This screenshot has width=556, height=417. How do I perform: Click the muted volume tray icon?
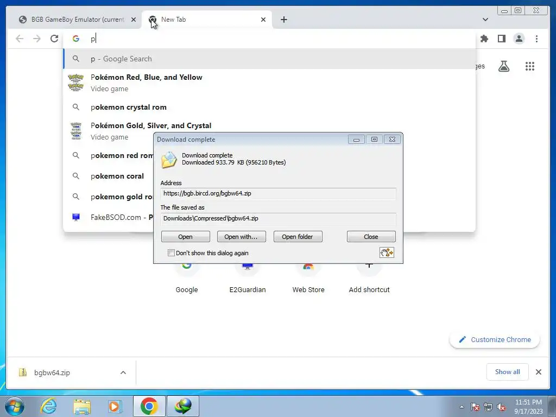(501, 407)
